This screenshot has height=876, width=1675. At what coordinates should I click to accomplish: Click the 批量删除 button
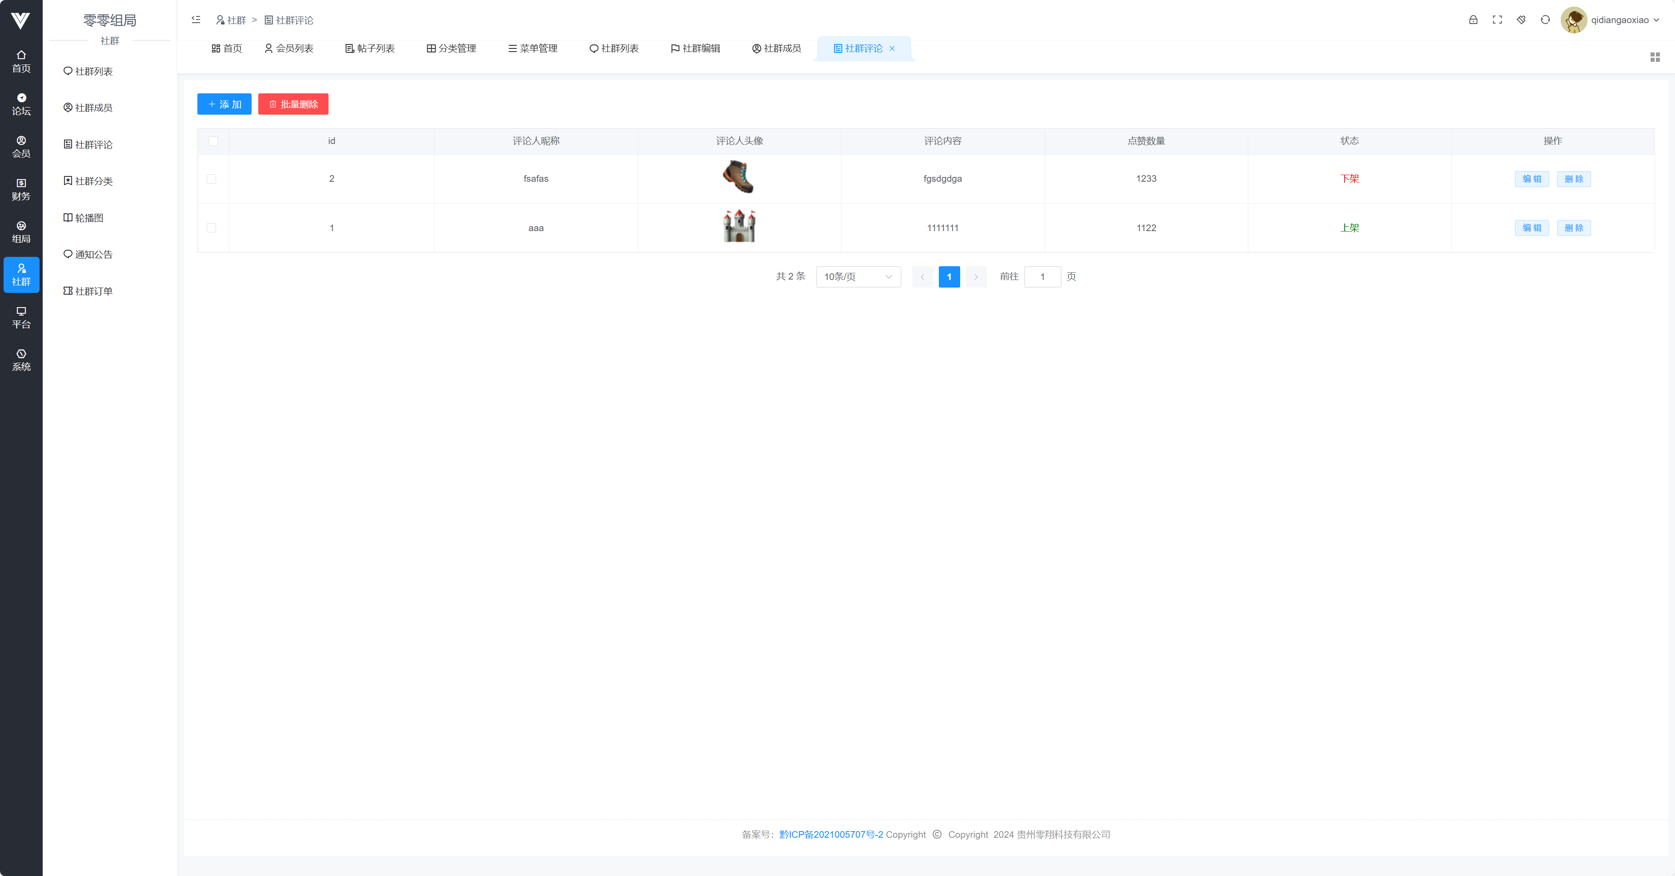(293, 104)
